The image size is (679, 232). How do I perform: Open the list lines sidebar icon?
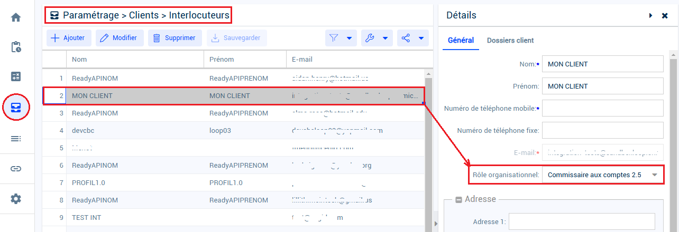[16, 138]
